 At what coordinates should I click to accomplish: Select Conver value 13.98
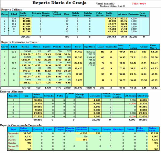144,80
